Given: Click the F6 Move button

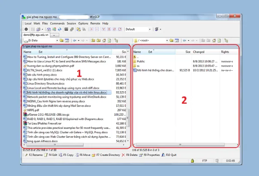Looking at the screenshot, I should click(83, 155).
